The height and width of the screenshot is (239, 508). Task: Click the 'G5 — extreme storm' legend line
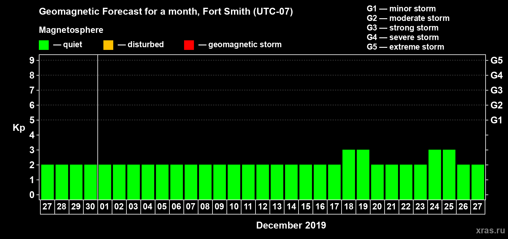(406, 47)
